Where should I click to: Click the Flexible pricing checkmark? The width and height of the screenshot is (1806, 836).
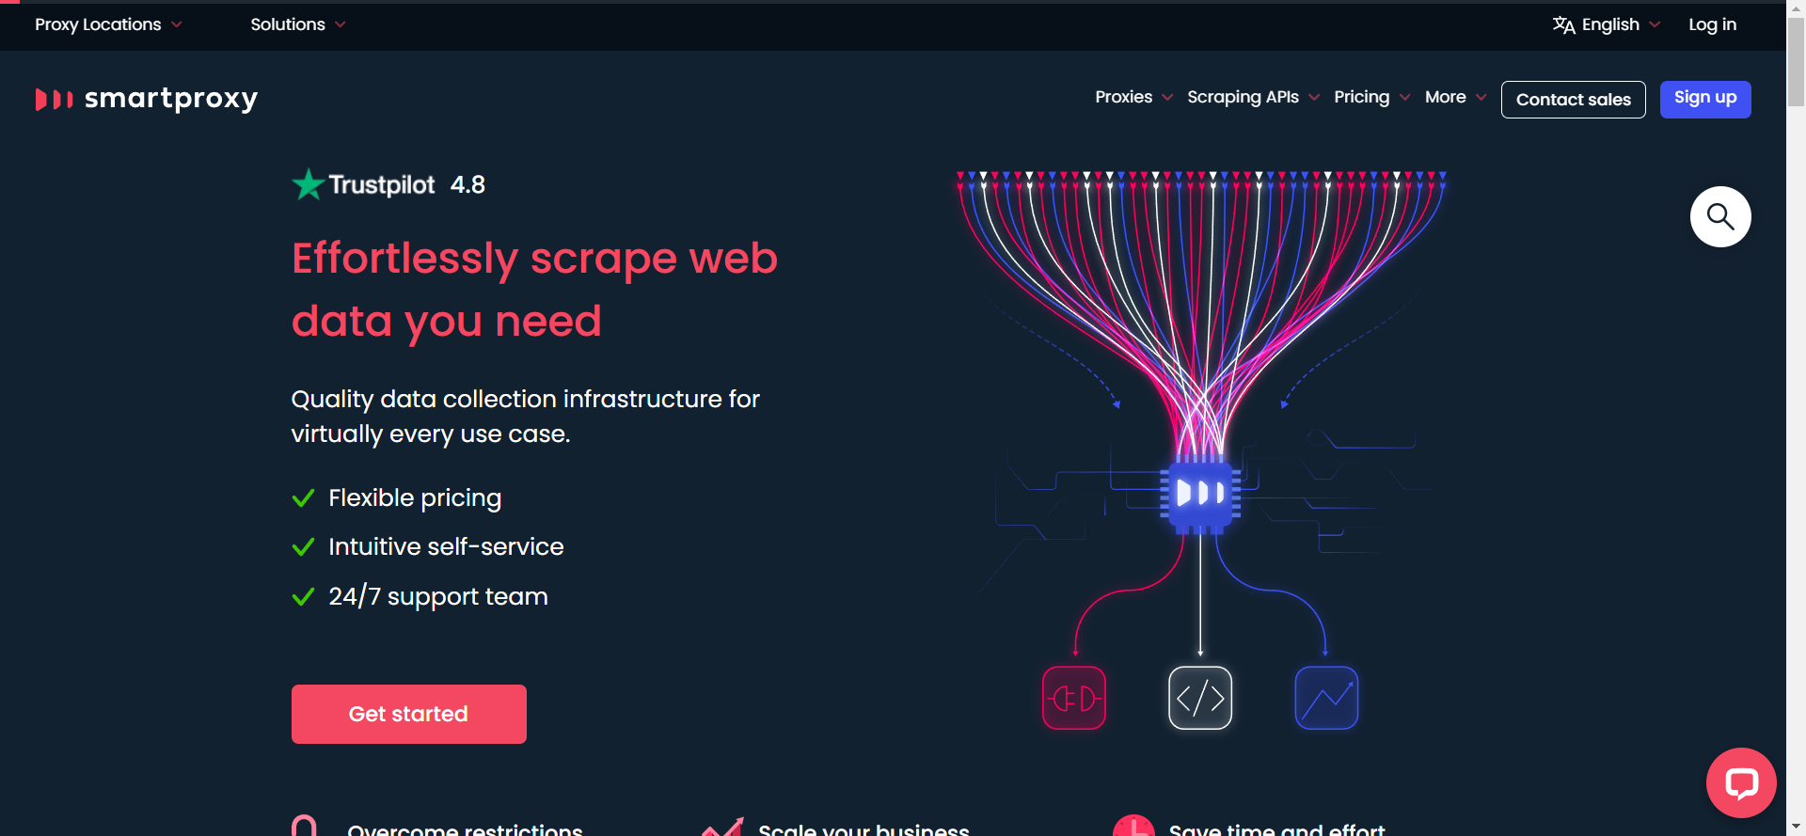(303, 498)
